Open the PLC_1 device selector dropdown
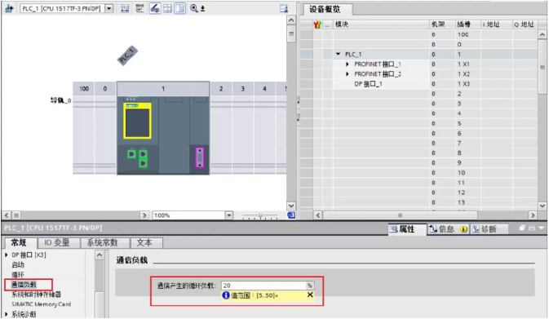Viewport: 549px width, 319px height. click(109, 8)
